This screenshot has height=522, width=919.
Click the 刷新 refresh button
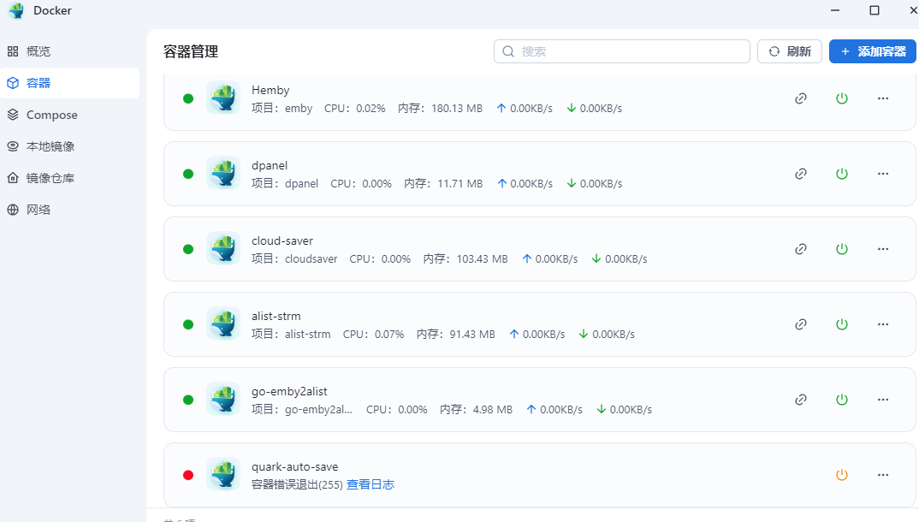click(790, 51)
